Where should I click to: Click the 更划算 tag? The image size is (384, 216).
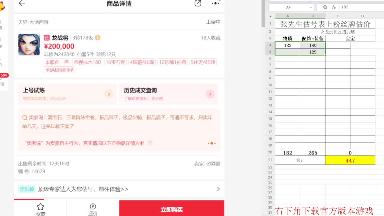pyautogui.click(x=27, y=189)
